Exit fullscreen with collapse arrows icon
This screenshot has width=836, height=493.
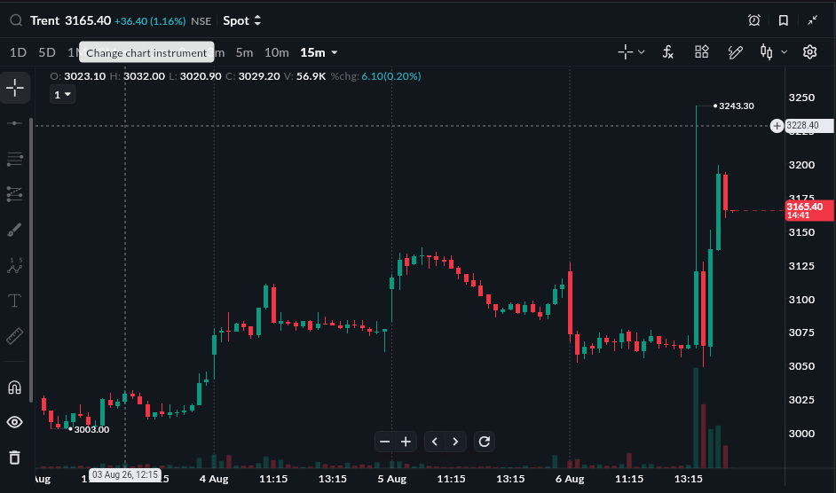pyautogui.click(x=813, y=20)
